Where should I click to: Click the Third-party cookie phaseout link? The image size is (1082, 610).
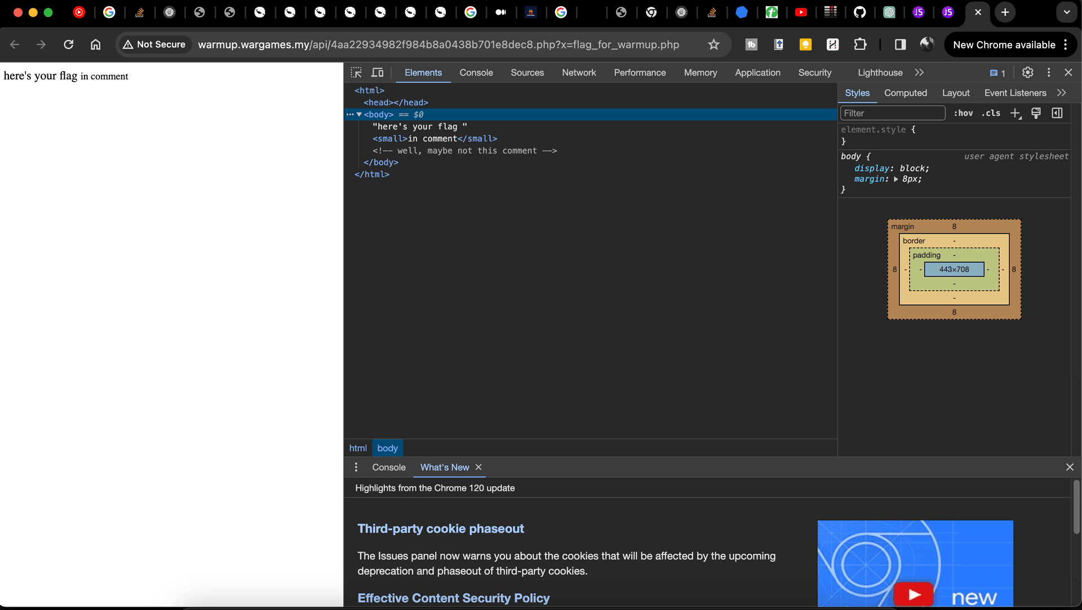(440, 528)
